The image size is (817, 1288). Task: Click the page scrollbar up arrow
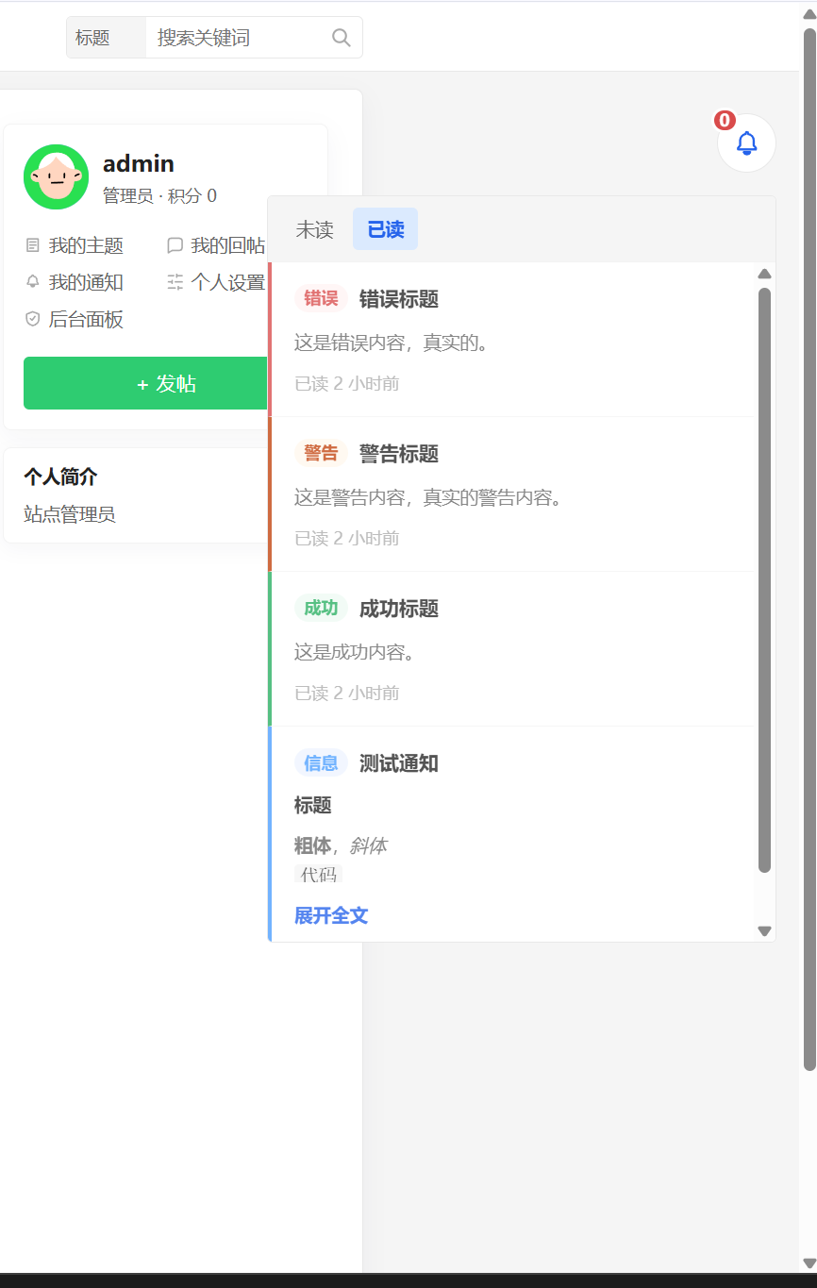tap(809, 12)
